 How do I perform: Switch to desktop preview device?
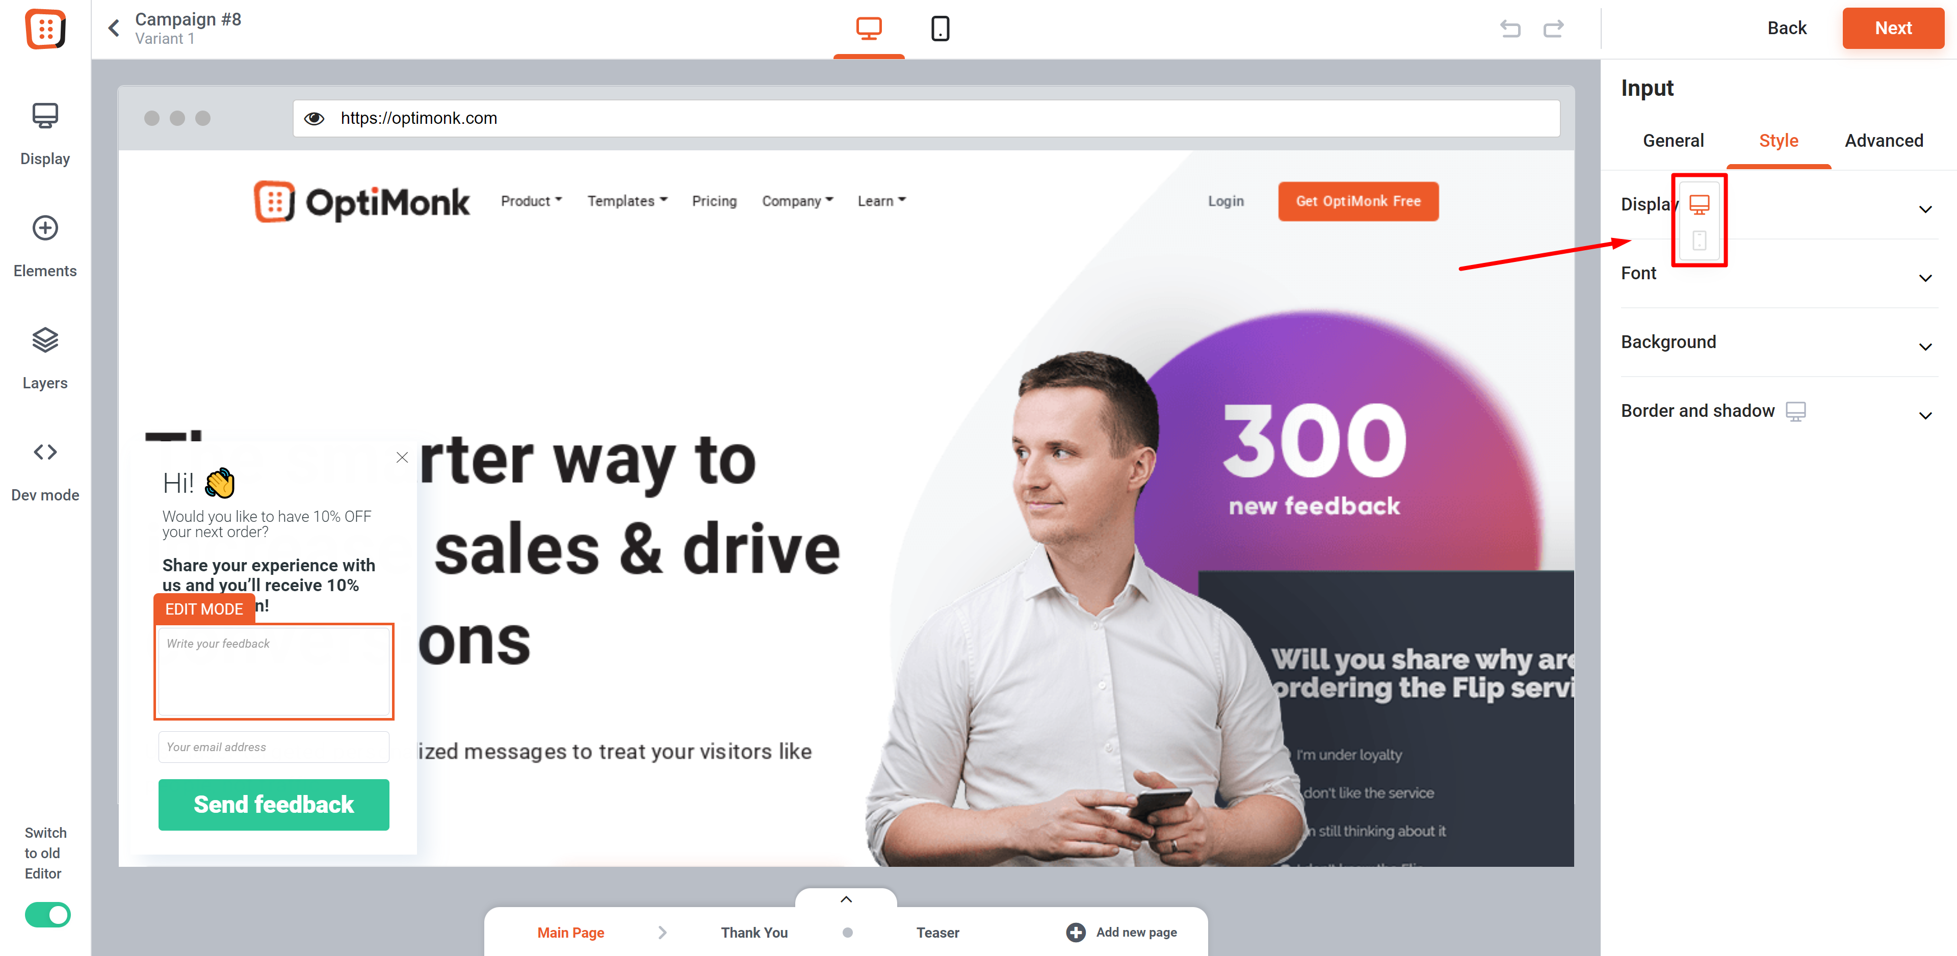[x=868, y=28]
